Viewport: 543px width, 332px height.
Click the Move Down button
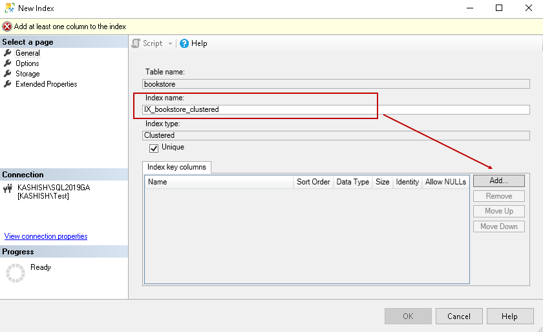click(498, 227)
